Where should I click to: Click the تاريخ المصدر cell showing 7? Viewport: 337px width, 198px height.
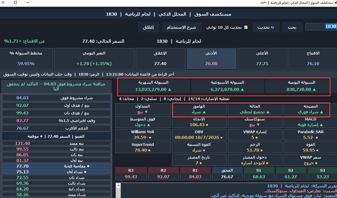(199, 160)
